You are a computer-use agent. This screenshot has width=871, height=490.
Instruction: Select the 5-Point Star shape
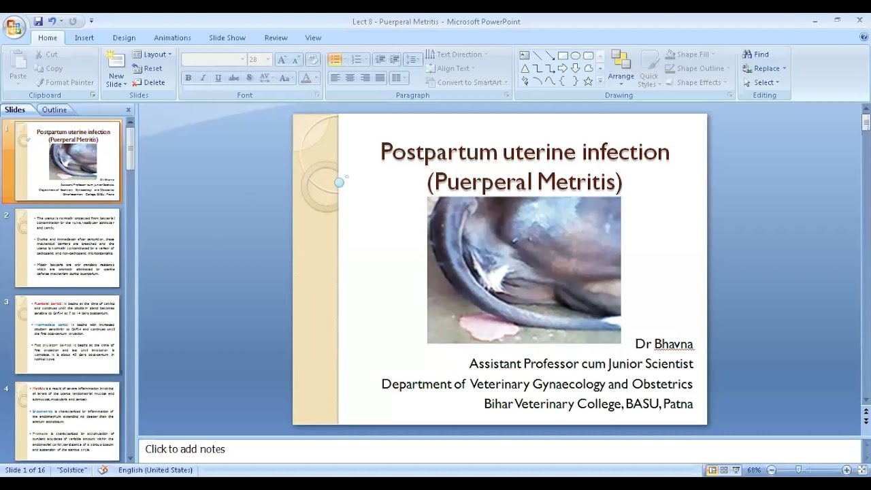589,81
